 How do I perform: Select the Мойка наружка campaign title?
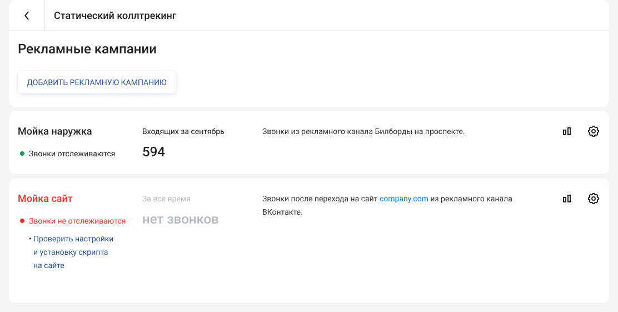[x=55, y=131]
